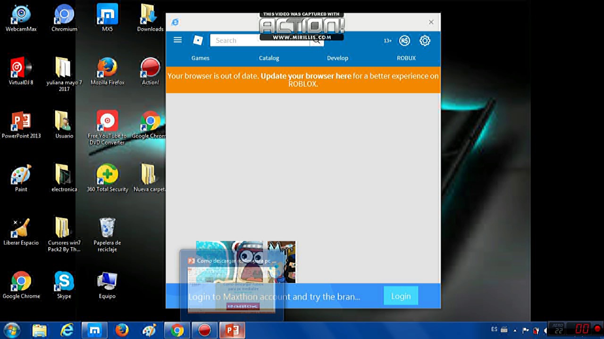This screenshot has width=604, height=339.
Task: Open the Downloads desktop folder
Action: [x=150, y=18]
